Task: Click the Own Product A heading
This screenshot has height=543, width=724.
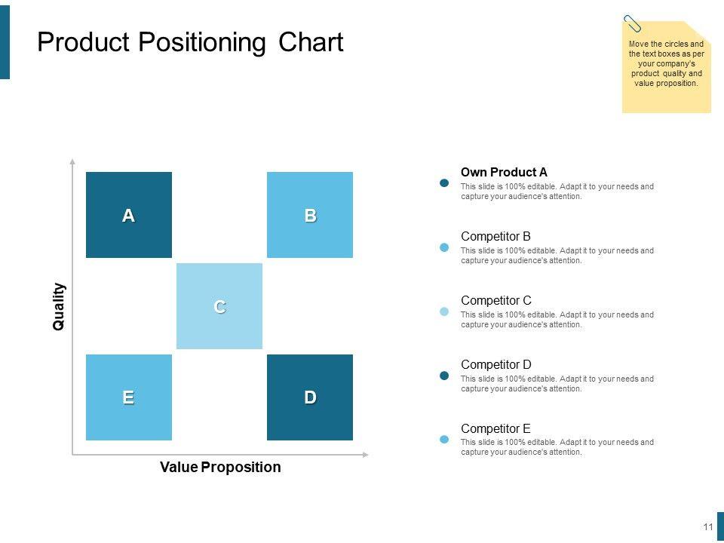Action: [x=504, y=172]
